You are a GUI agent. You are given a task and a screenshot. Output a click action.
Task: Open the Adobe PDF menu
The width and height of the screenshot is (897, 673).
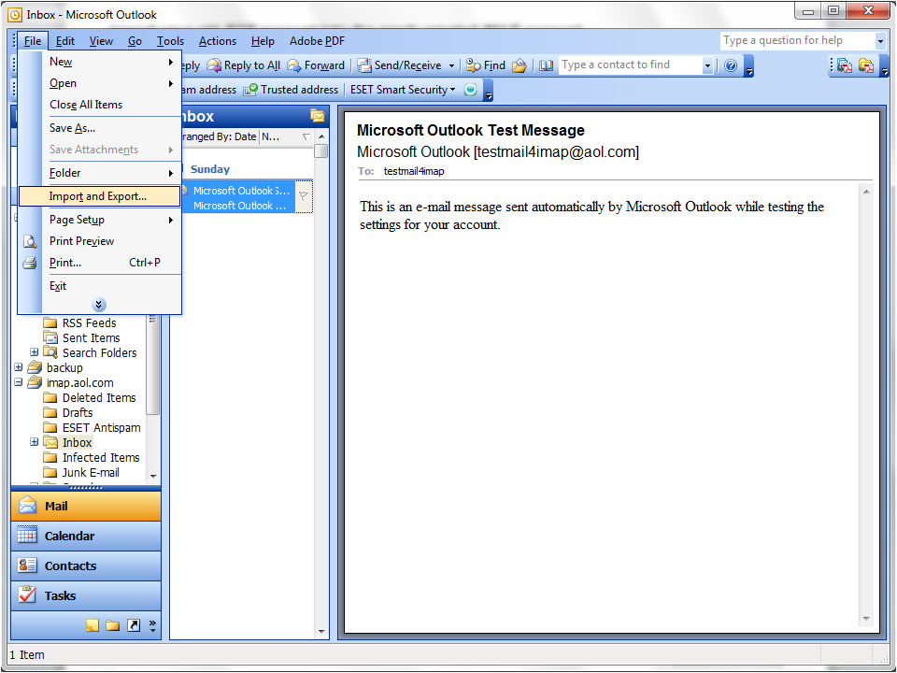[317, 41]
